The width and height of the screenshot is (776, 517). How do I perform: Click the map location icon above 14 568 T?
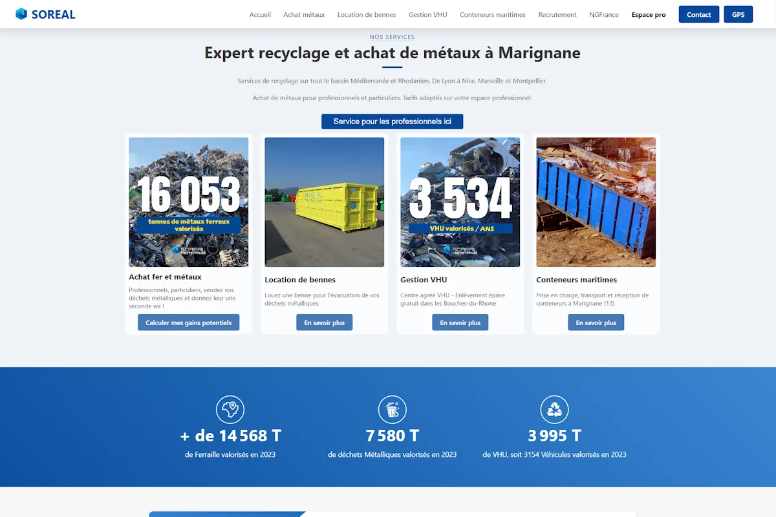[230, 409]
